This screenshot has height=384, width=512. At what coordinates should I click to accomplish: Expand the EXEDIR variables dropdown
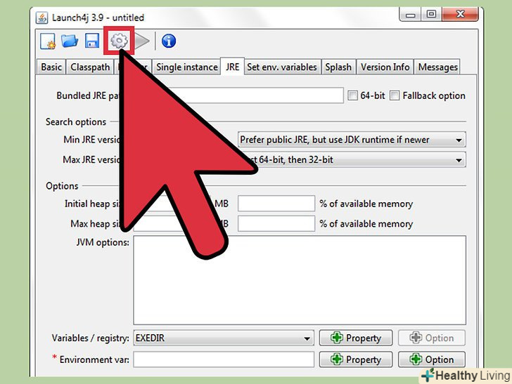click(224, 338)
